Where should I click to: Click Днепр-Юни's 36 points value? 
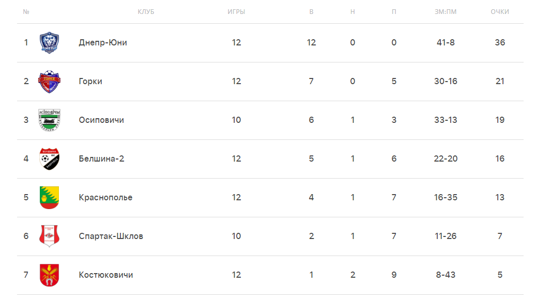pyautogui.click(x=500, y=43)
